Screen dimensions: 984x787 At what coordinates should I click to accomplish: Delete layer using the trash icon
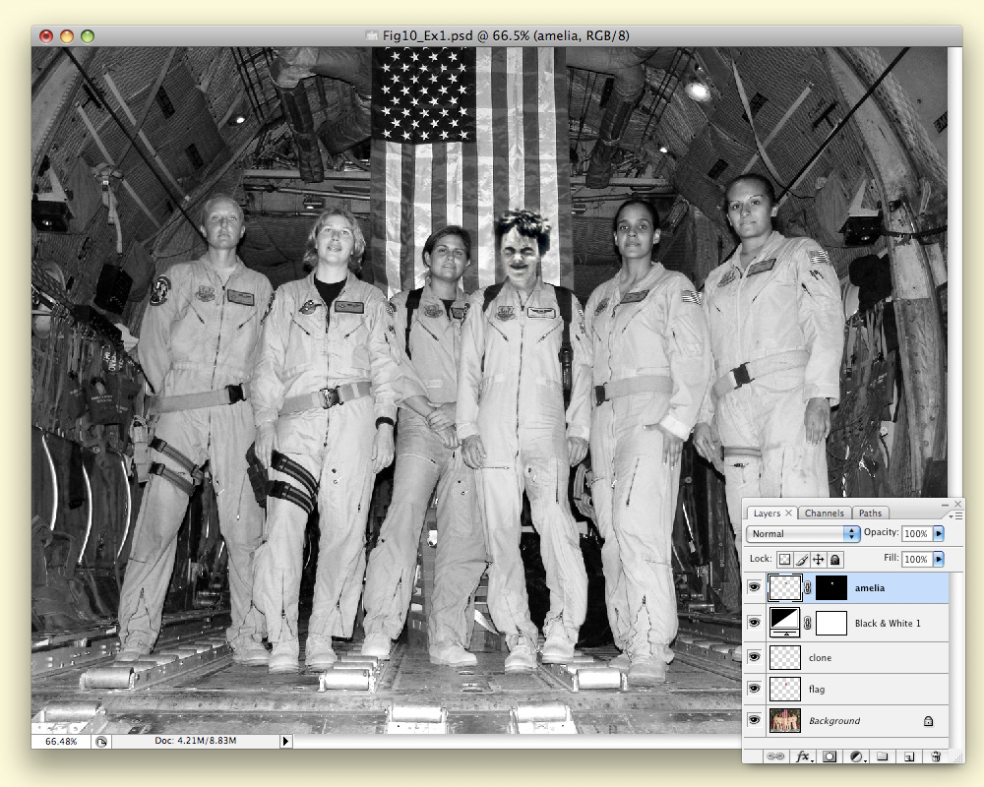pyautogui.click(x=936, y=757)
